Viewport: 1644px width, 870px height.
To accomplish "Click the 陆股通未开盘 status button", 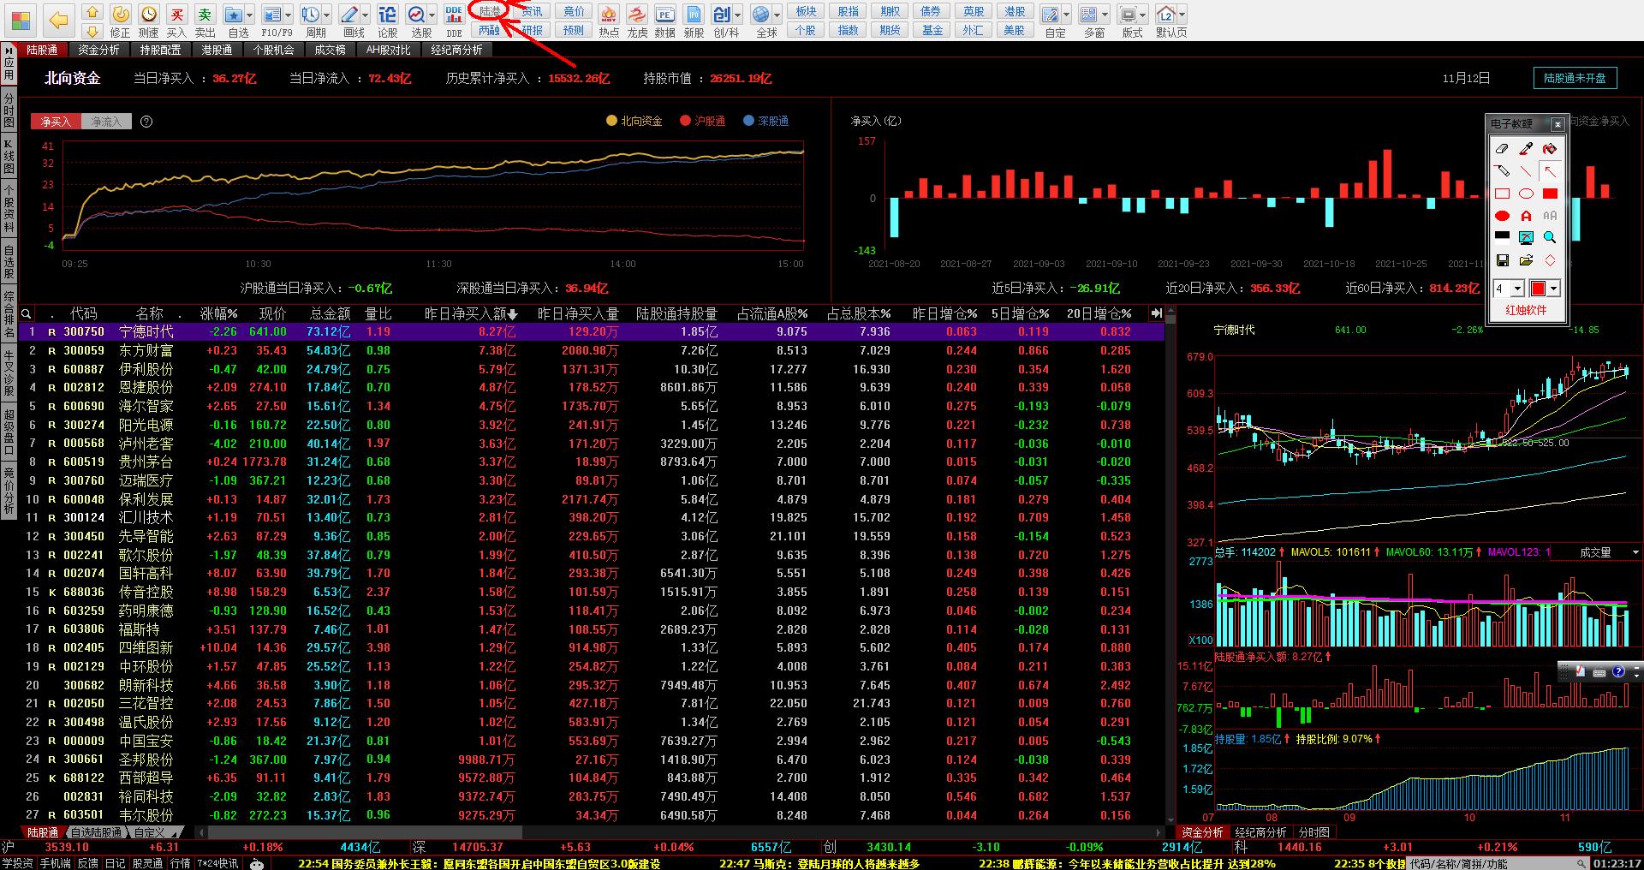I will click(x=1575, y=78).
